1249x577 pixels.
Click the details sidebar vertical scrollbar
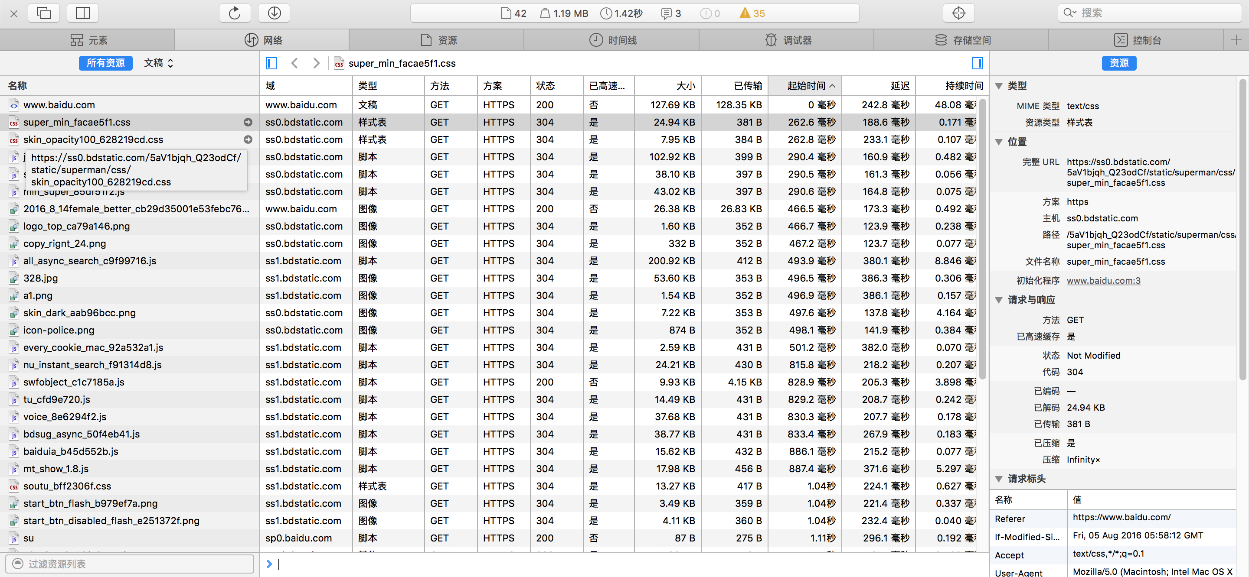coord(1243,230)
